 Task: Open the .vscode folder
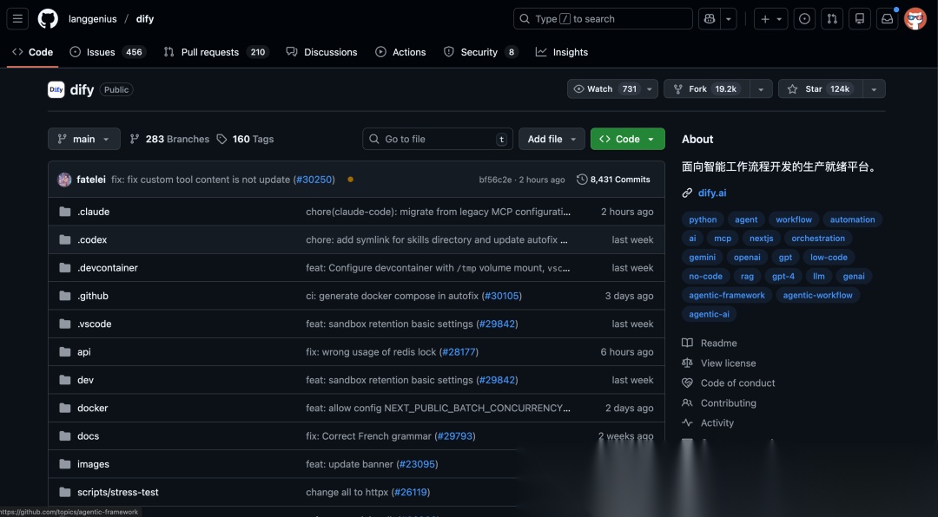coord(95,324)
